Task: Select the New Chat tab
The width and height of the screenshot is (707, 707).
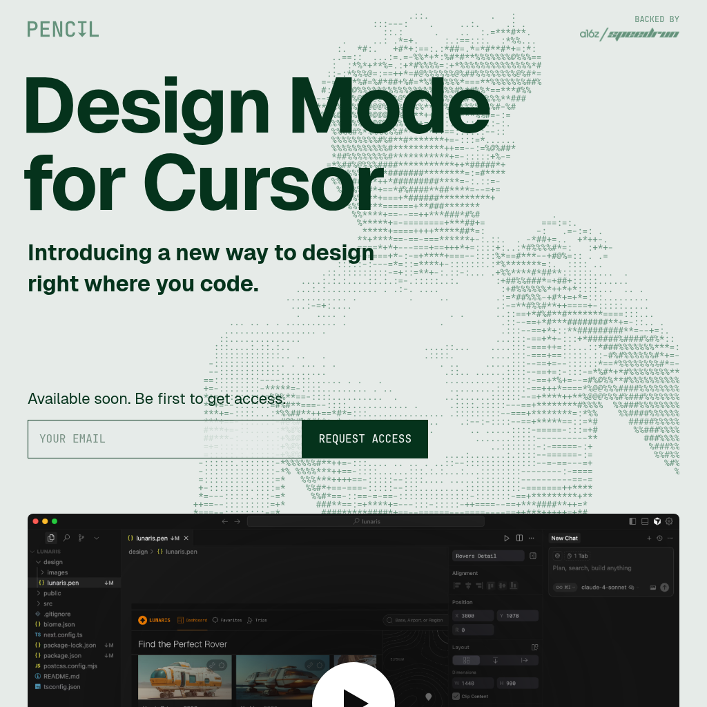Action: click(564, 538)
